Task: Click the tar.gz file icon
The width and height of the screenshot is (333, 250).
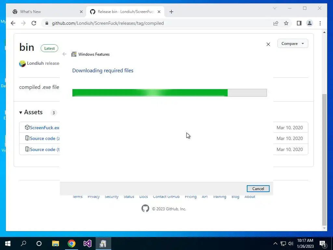Action: click(27, 149)
